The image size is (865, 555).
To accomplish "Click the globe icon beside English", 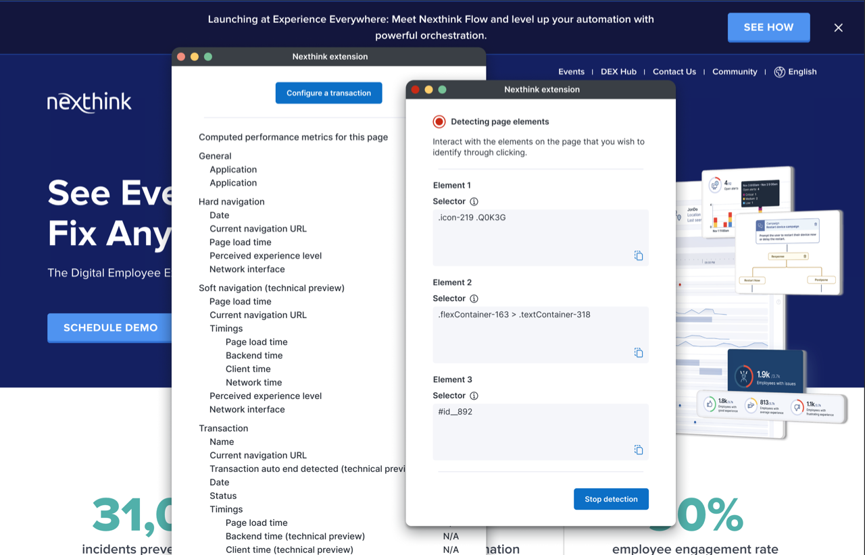I will 778,71.
